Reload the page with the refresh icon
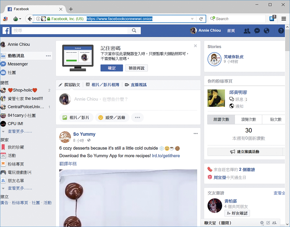290x227 pixels. click(x=201, y=19)
